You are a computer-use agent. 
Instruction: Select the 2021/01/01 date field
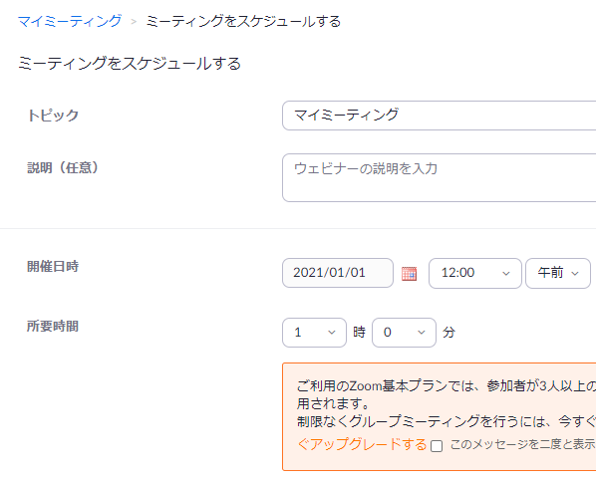coord(338,273)
